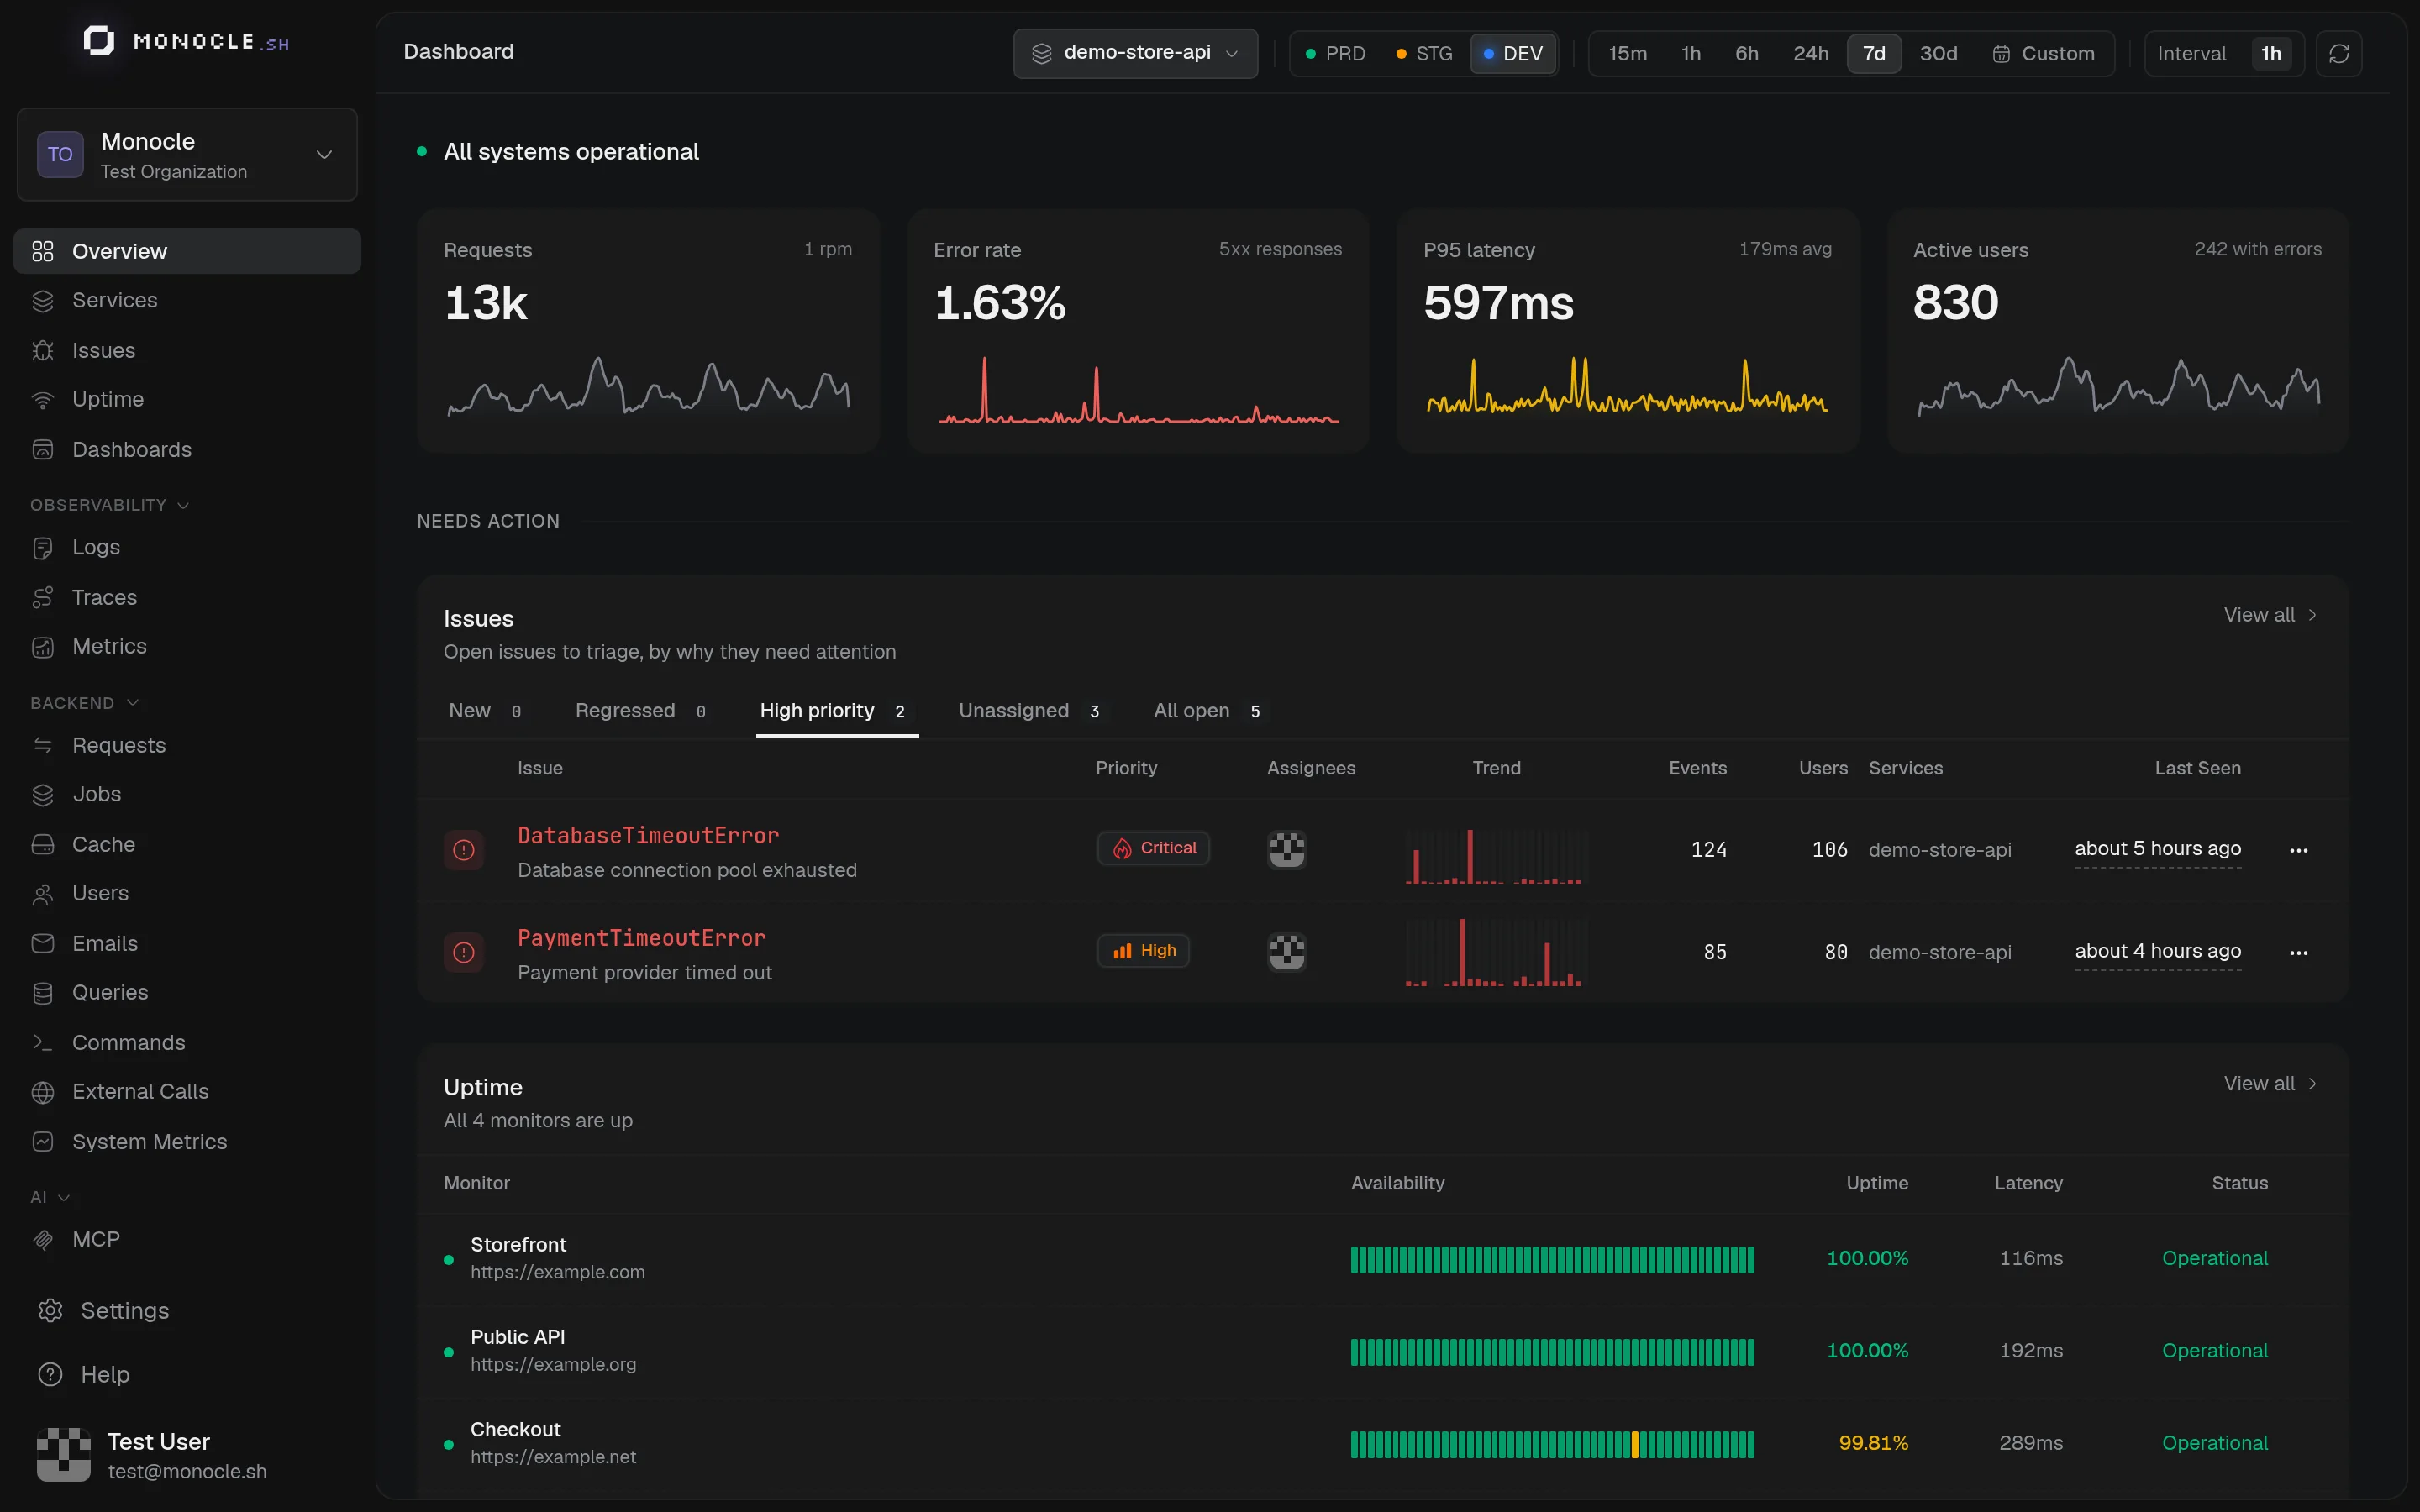Open the Overview page in sidebar

pos(187,251)
